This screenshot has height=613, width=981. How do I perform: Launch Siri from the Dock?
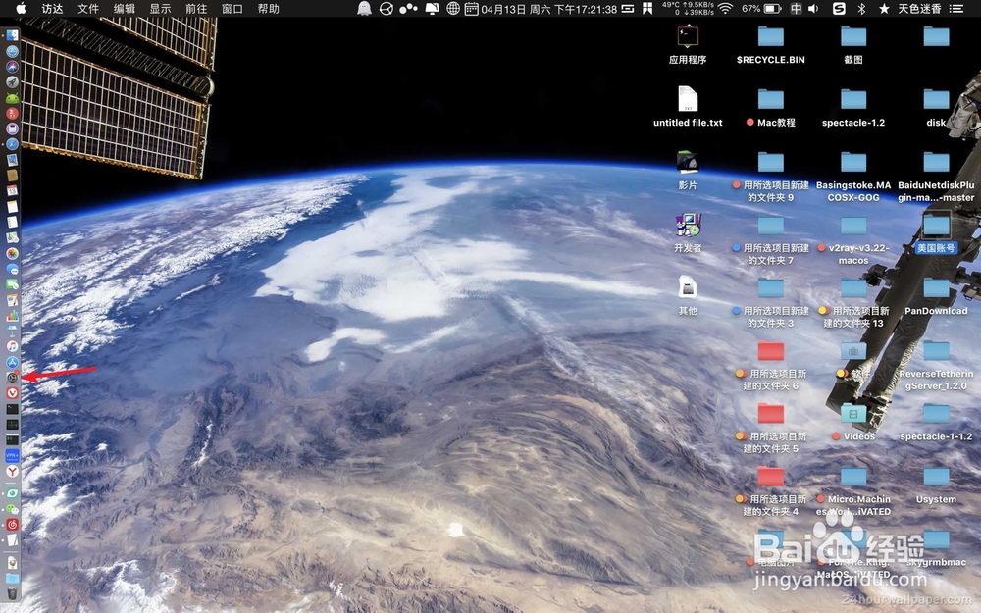[12, 67]
